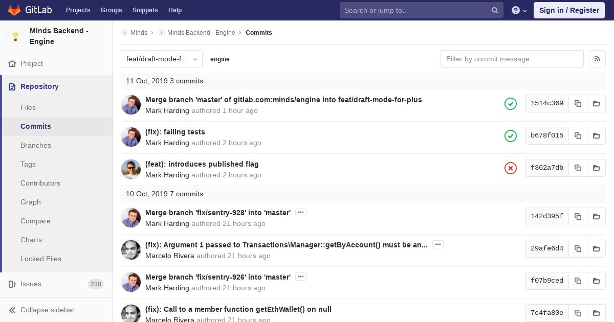Open the Projects menu
The width and height of the screenshot is (614, 322).
78,10
